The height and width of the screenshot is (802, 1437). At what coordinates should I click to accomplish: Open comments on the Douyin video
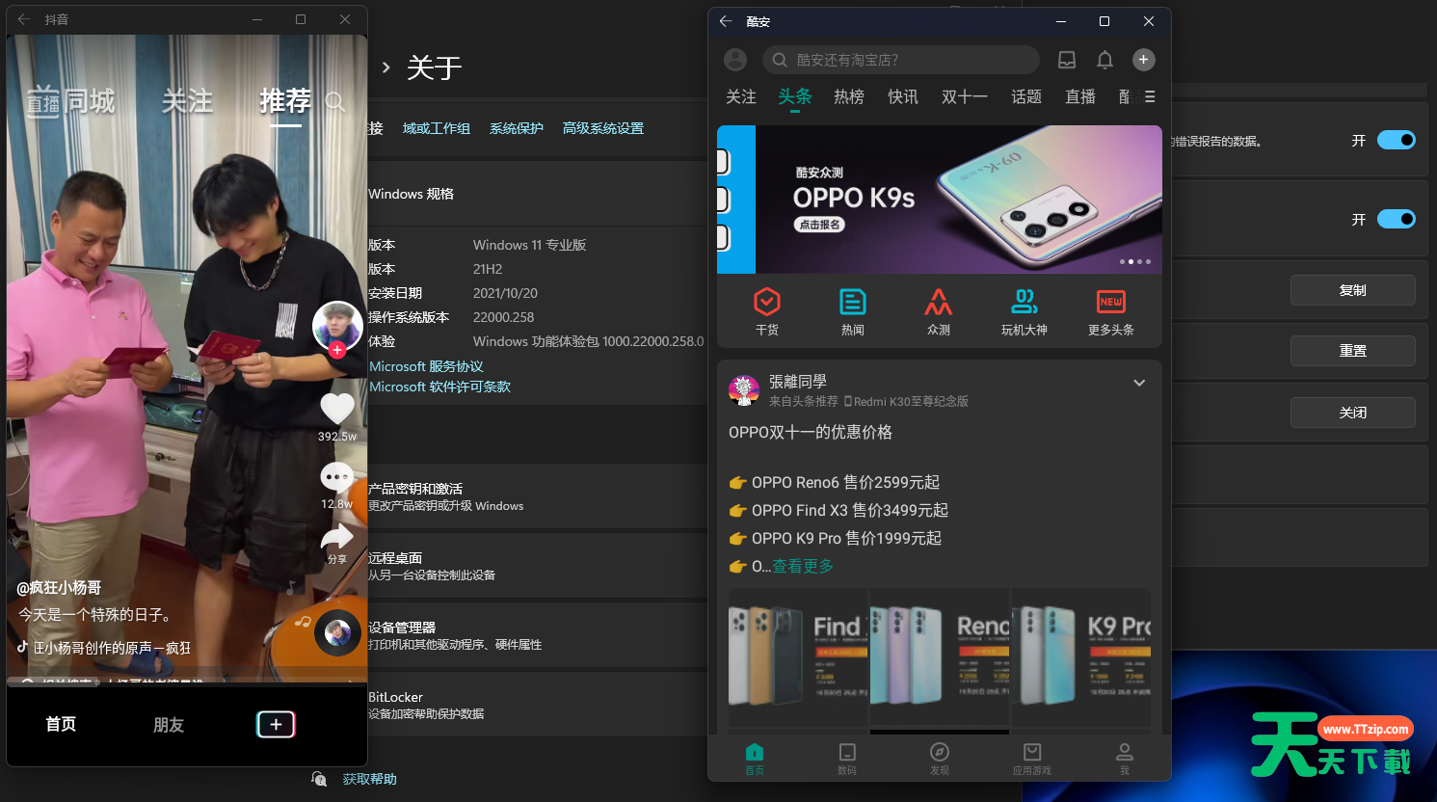click(337, 477)
